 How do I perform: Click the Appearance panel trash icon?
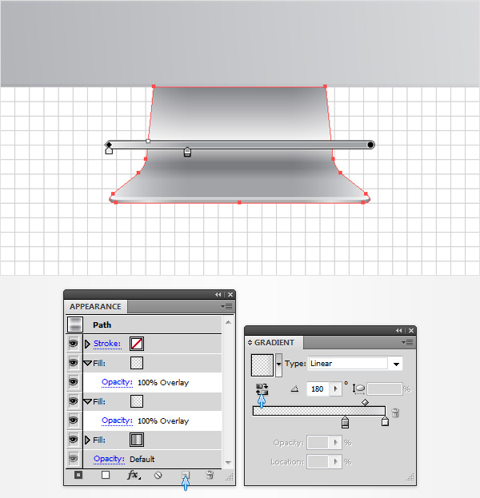[x=210, y=475]
